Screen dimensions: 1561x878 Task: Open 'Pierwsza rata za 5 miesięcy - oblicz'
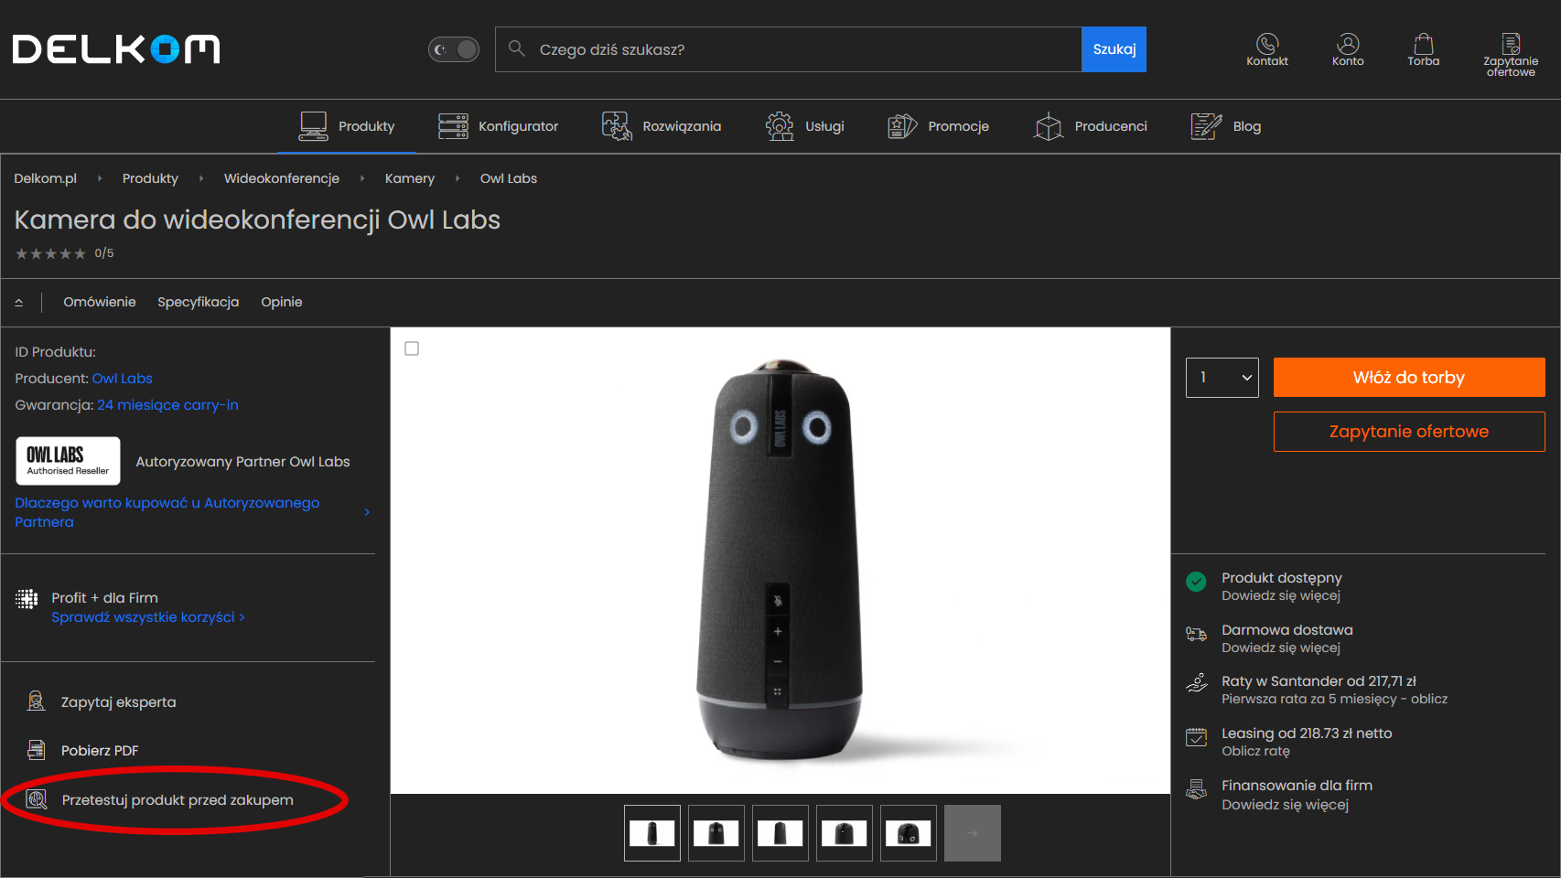[x=1335, y=700]
